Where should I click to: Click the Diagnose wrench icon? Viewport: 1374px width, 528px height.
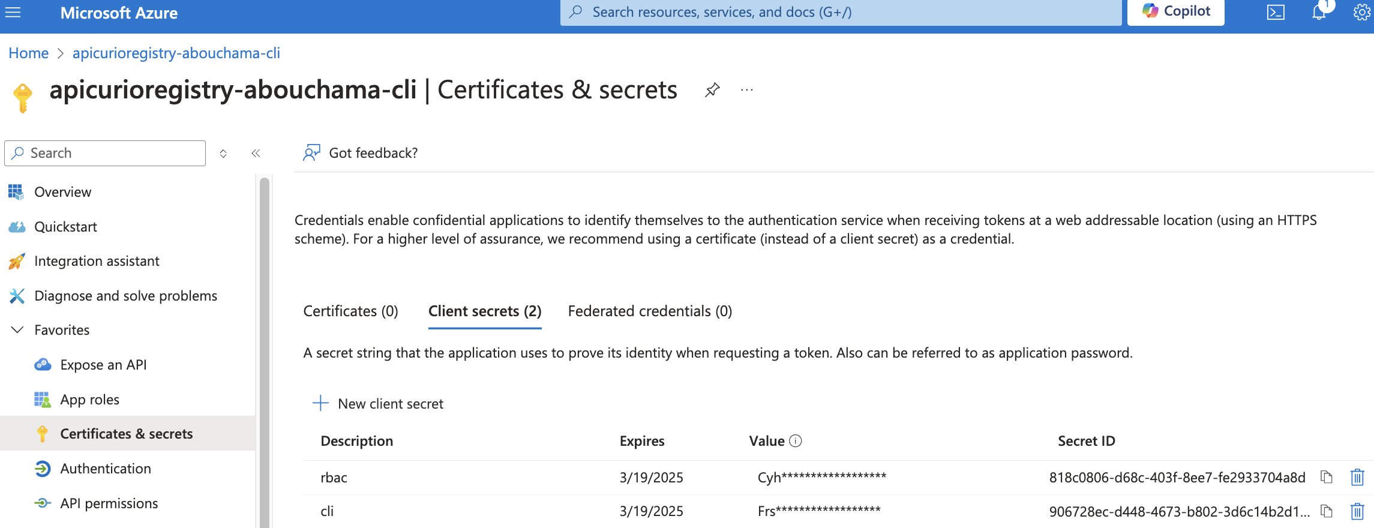[17, 296]
